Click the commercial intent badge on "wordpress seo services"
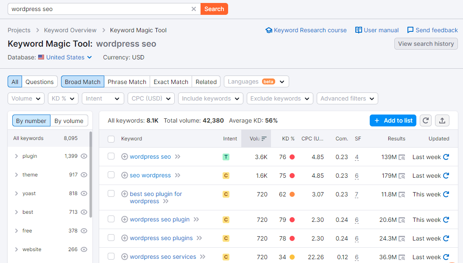Image resolution: width=463 pixels, height=263 pixels. 226,257
